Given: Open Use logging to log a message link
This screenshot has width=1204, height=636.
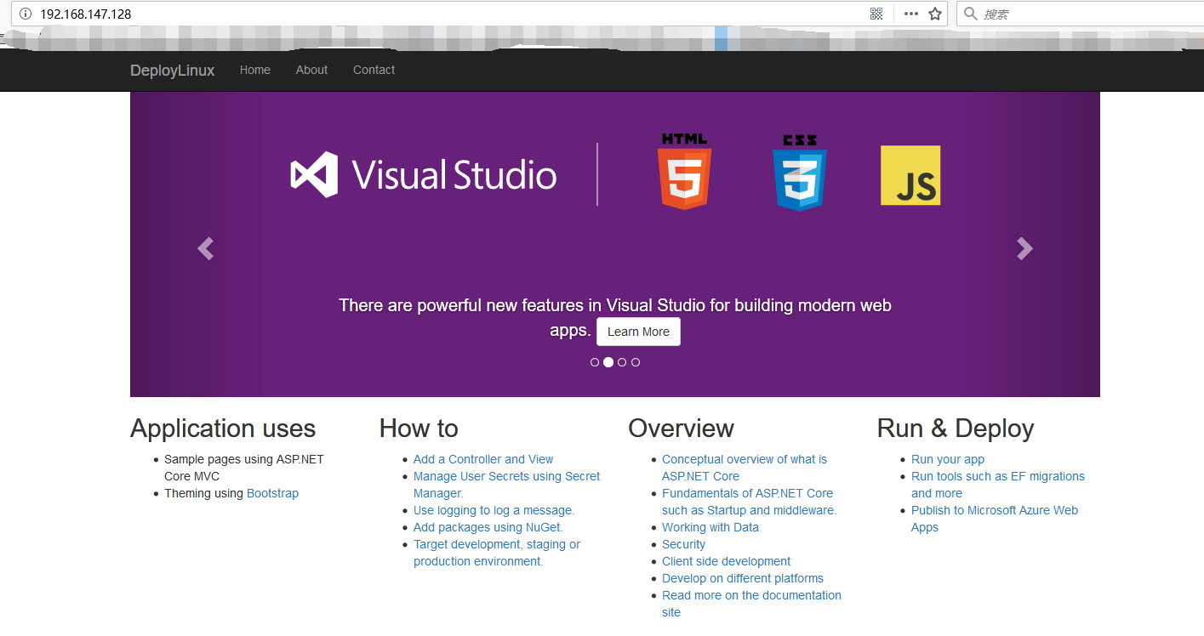Looking at the screenshot, I should click(494, 510).
